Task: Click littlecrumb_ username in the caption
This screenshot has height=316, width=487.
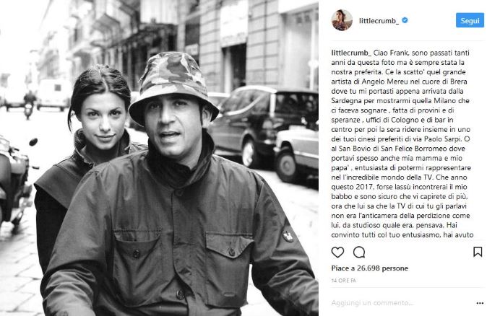Action: click(351, 53)
